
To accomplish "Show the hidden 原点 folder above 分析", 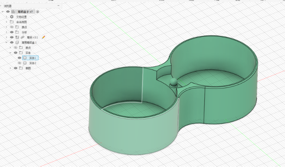I will click(12, 27).
